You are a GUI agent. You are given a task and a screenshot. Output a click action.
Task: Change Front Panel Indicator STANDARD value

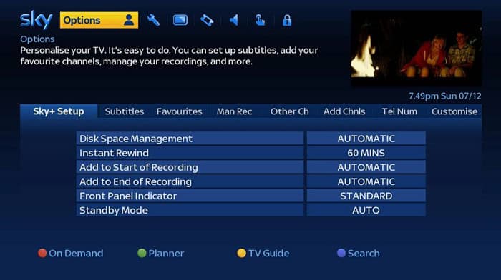click(x=366, y=196)
